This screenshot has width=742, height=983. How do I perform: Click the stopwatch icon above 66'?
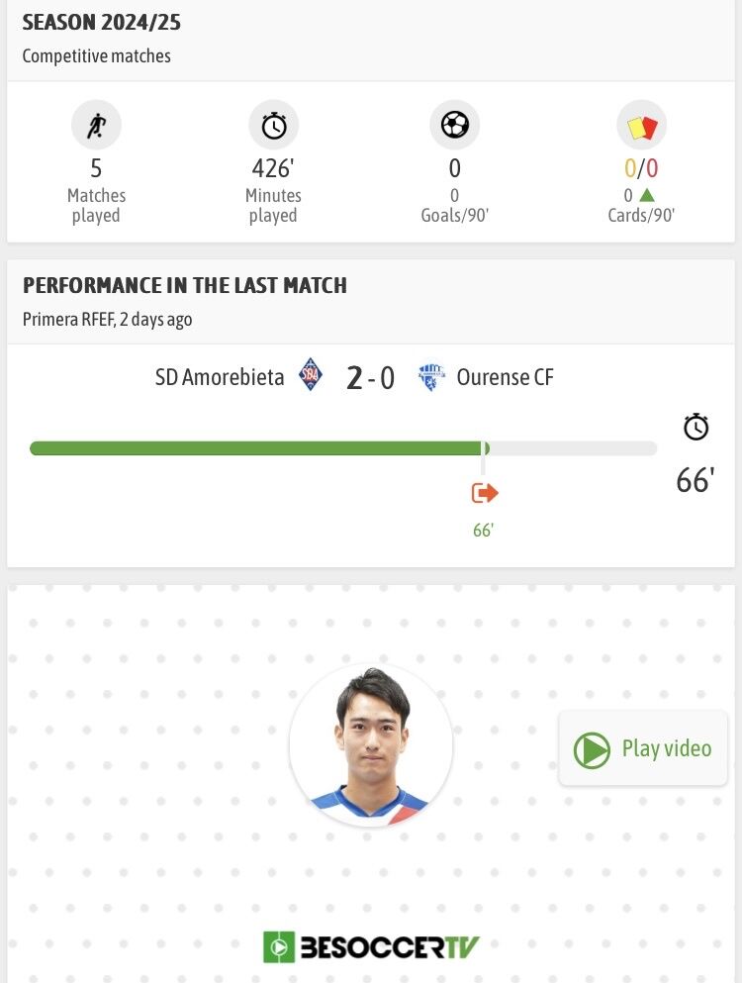point(696,427)
